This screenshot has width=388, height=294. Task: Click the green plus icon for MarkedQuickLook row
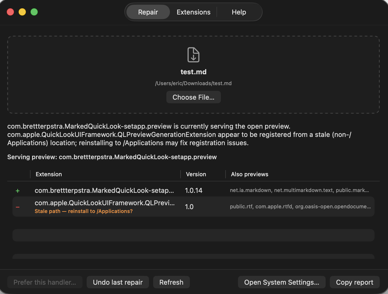18,191
